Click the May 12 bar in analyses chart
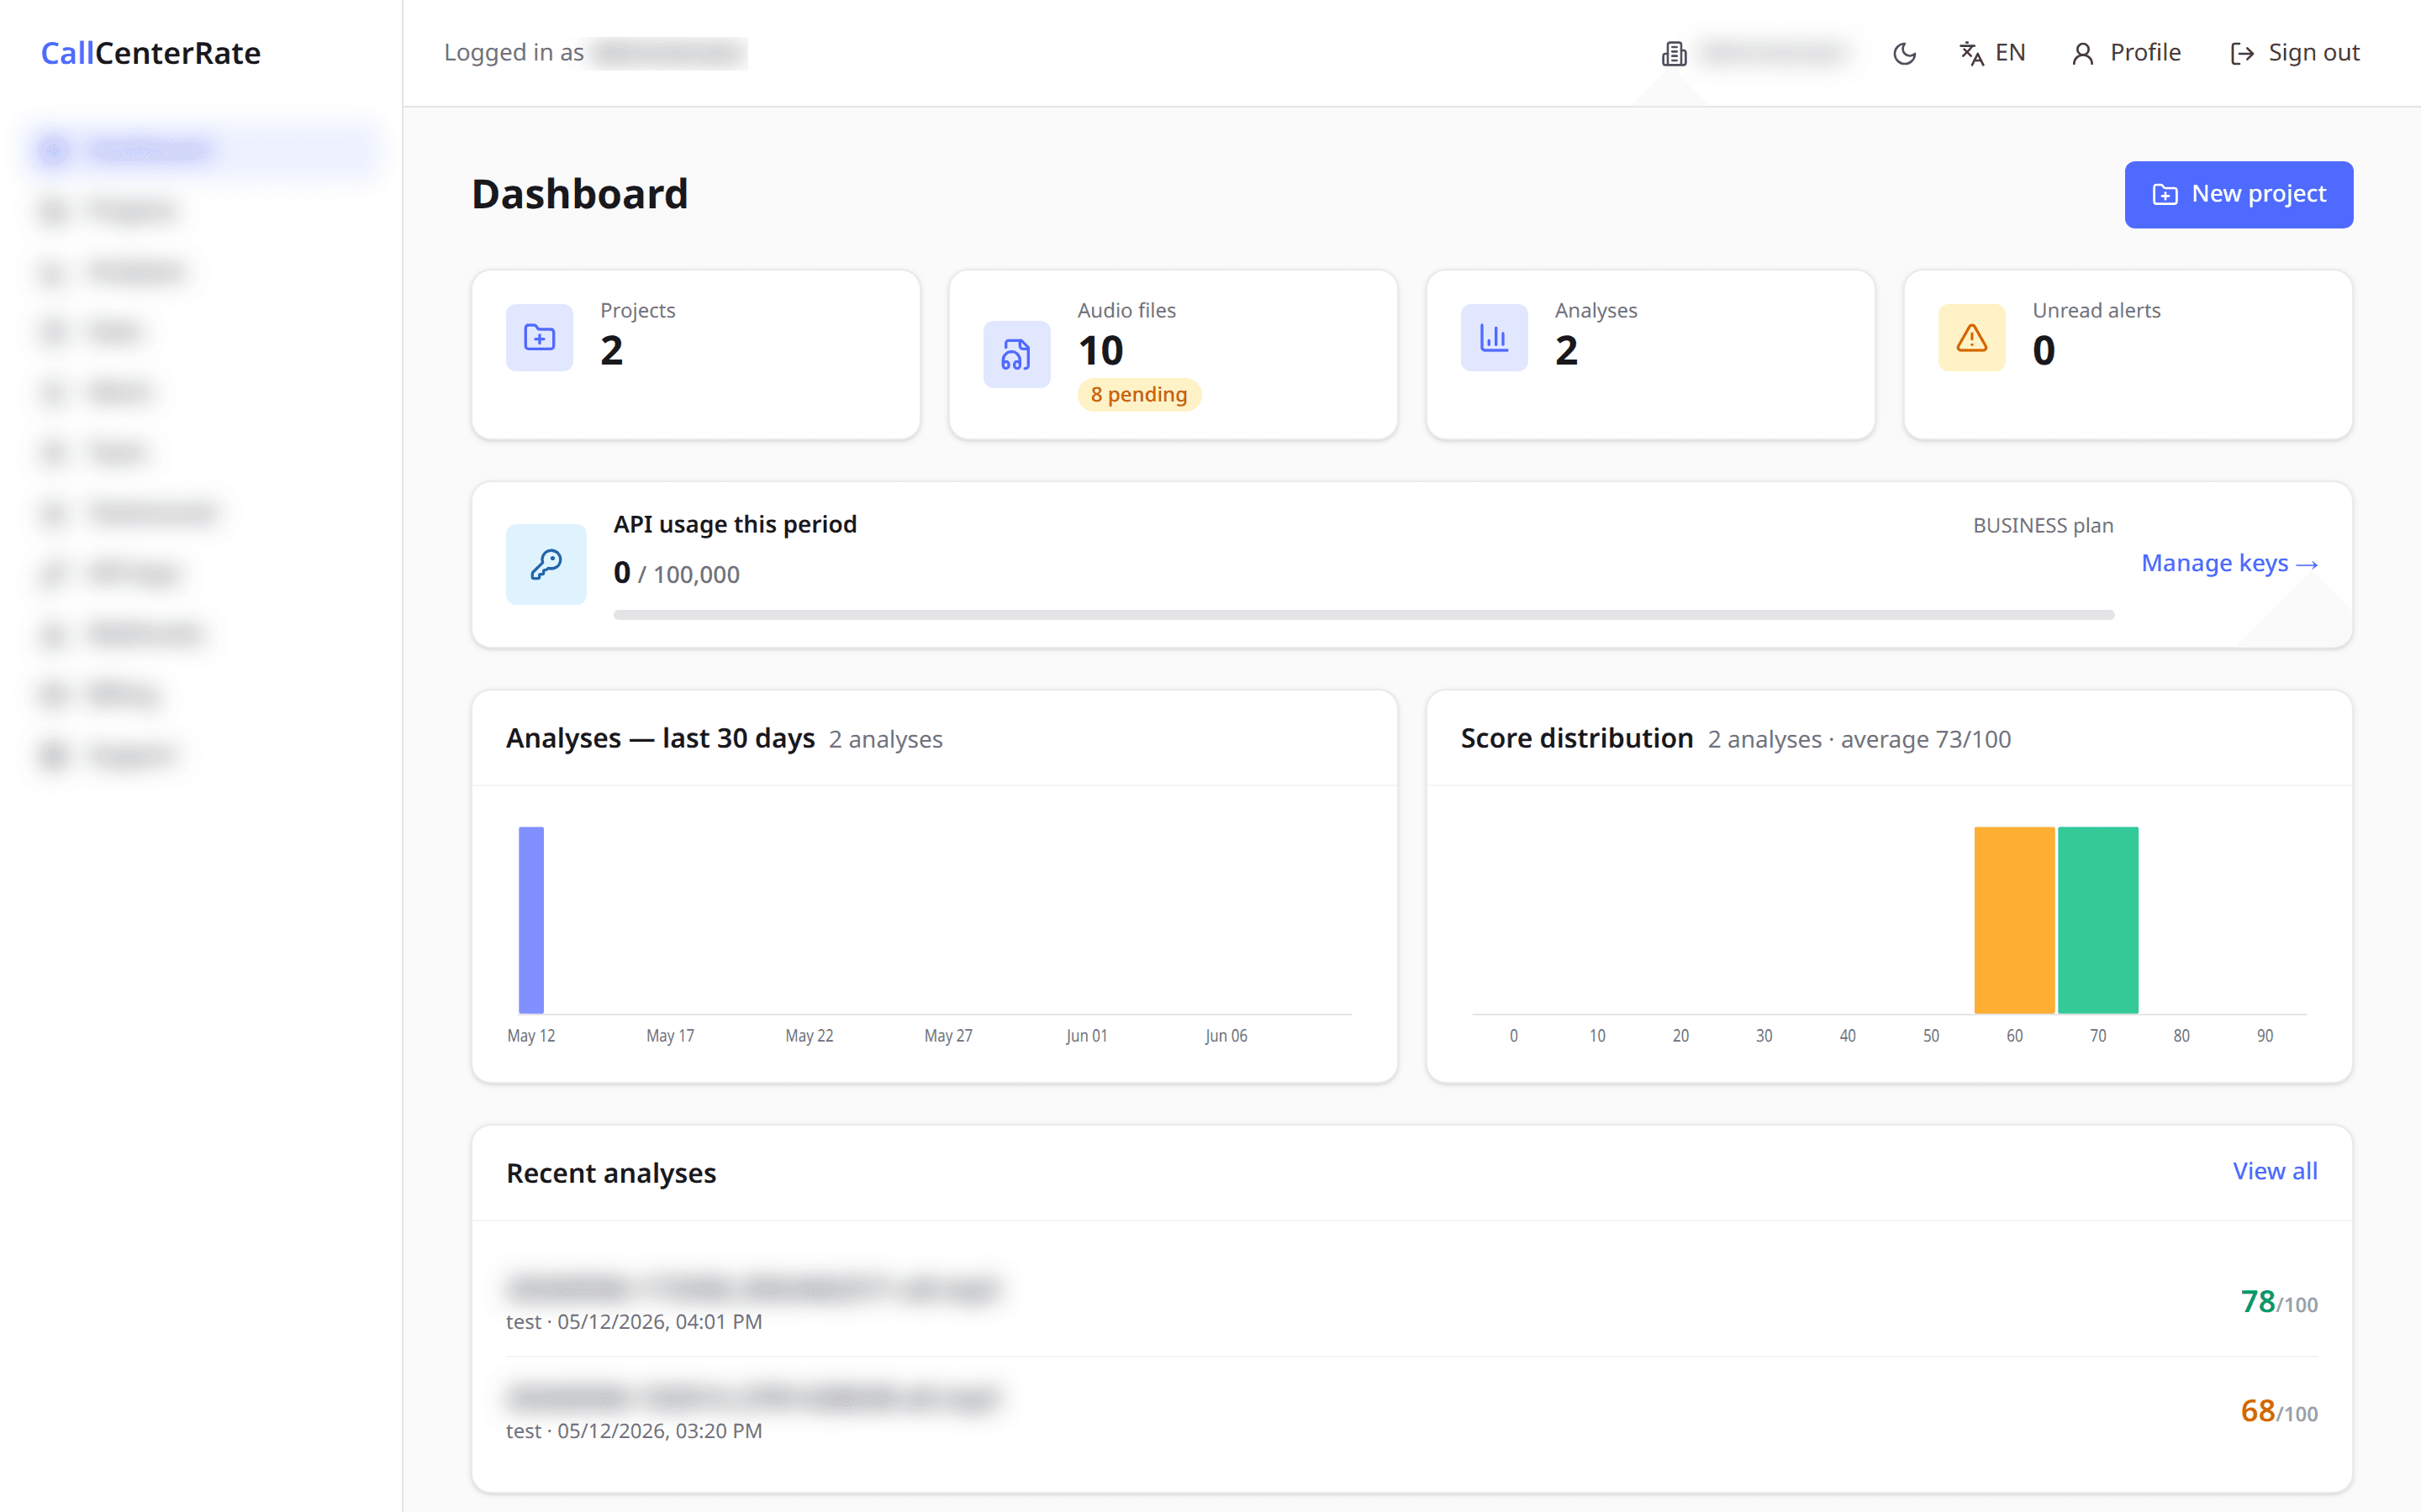Image resolution: width=2421 pixels, height=1512 pixels. [531, 920]
